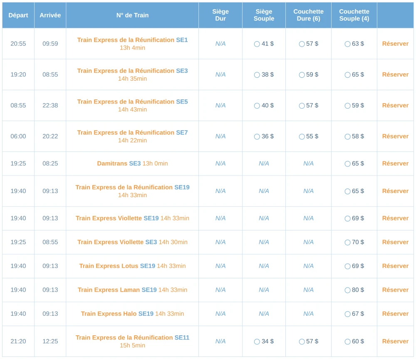Open Train Express Viollette SE19 link
Viewport: 416px width, 359px height.
click(132, 218)
